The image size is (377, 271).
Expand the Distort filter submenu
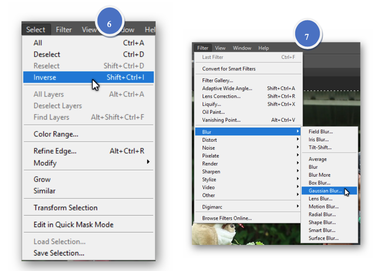point(210,140)
